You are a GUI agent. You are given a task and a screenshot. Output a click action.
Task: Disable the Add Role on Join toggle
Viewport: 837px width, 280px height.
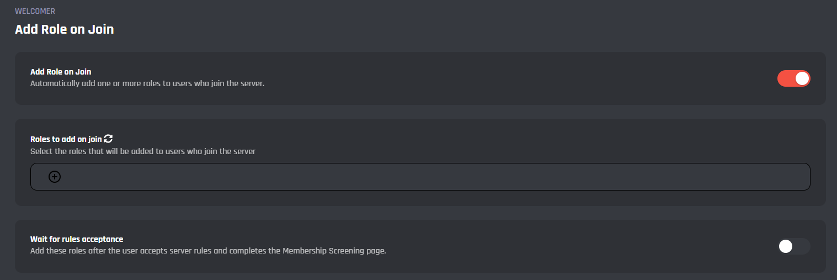[x=793, y=78]
